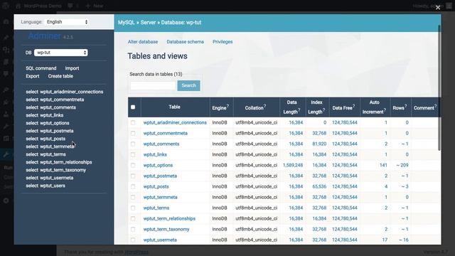Check the wptut_options row checkbox
455x256 pixels.
pos(133,165)
